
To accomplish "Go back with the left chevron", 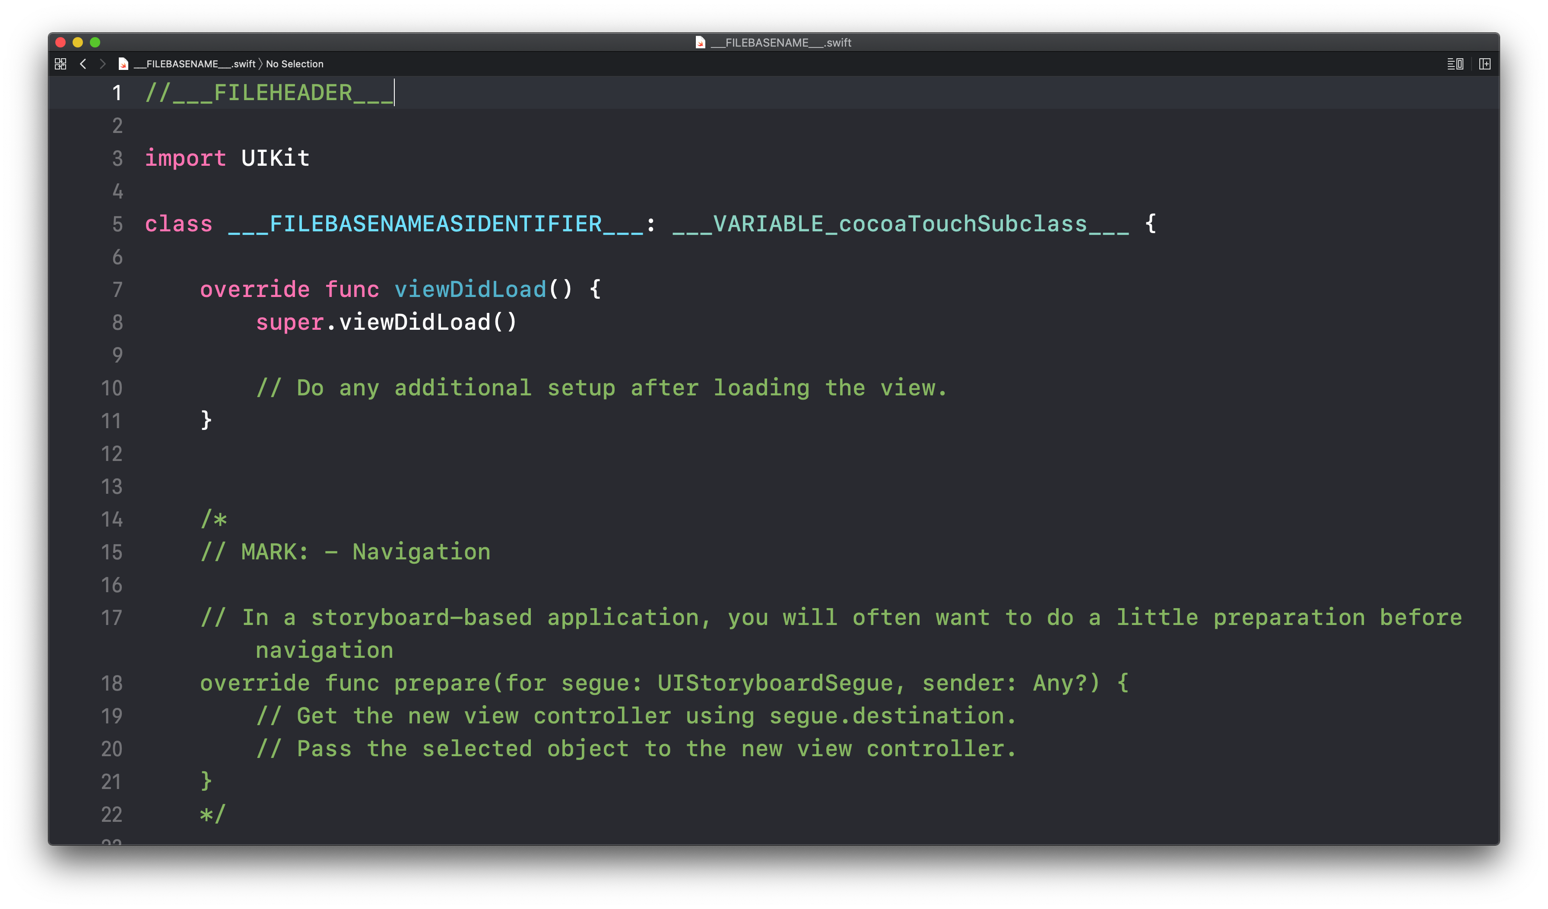I will tap(83, 64).
